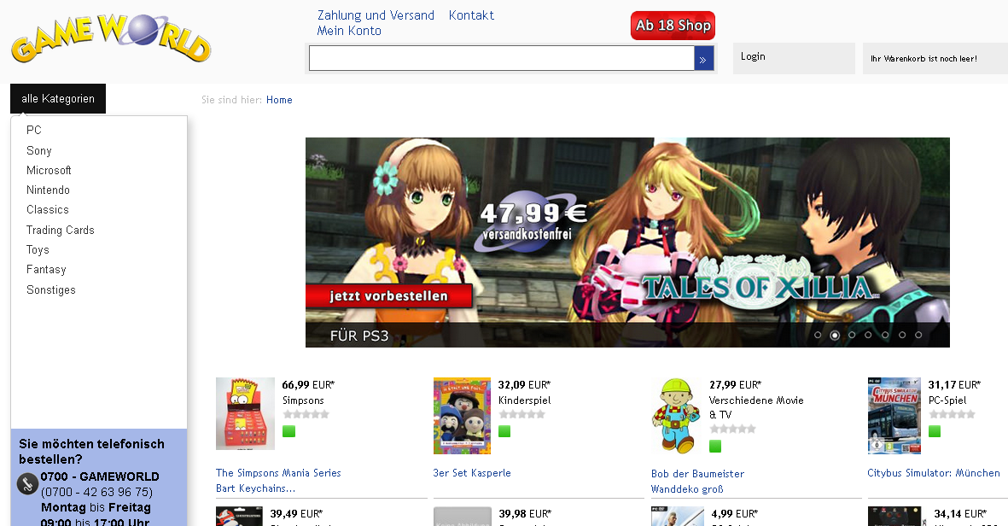
Task: Select fourth banner slide dot
Action: point(868,335)
